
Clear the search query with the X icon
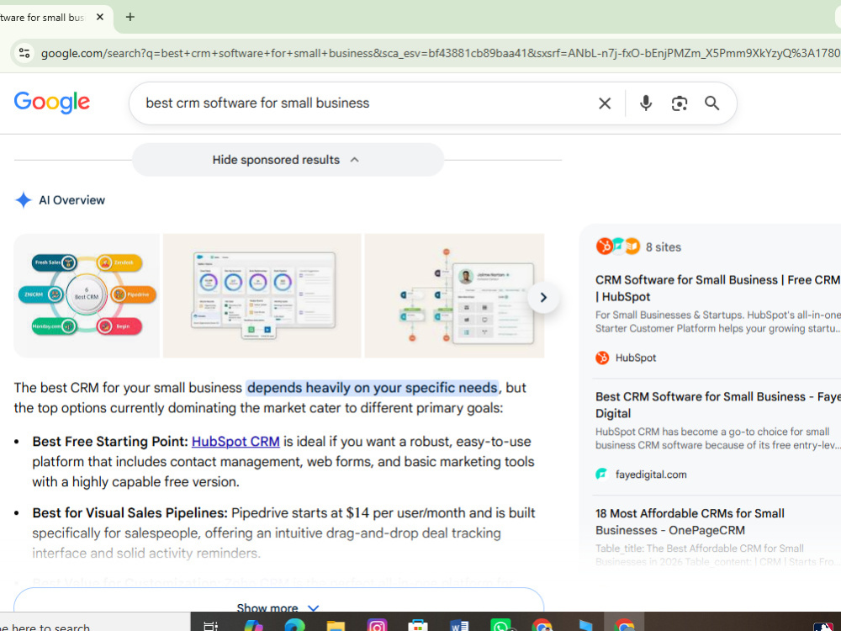pyautogui.click(x=605, y=103)
